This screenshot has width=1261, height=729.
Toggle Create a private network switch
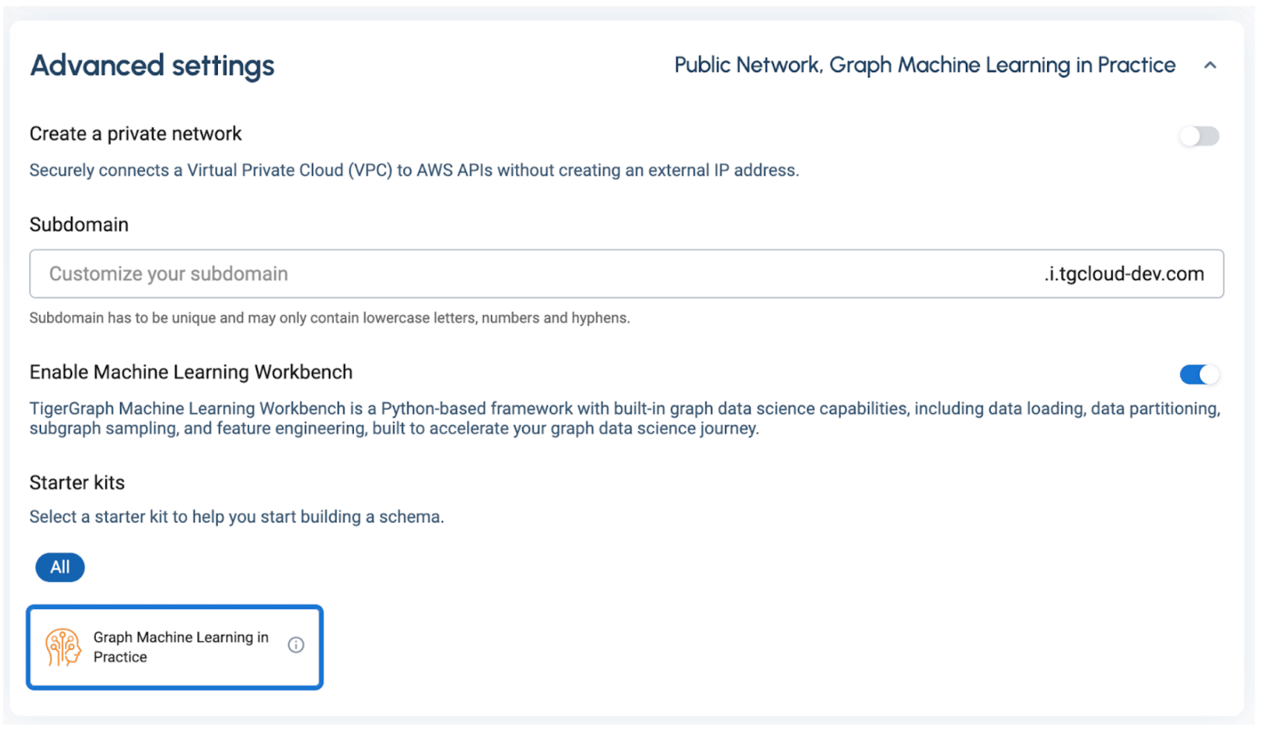click(1199, 136)
